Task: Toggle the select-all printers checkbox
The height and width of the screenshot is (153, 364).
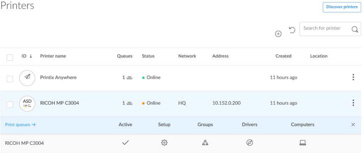Action: pos(10,57)
